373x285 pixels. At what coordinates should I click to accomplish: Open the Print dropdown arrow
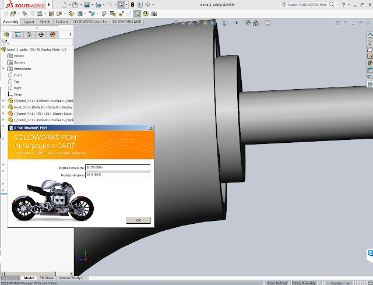click(x=104, y=5)
